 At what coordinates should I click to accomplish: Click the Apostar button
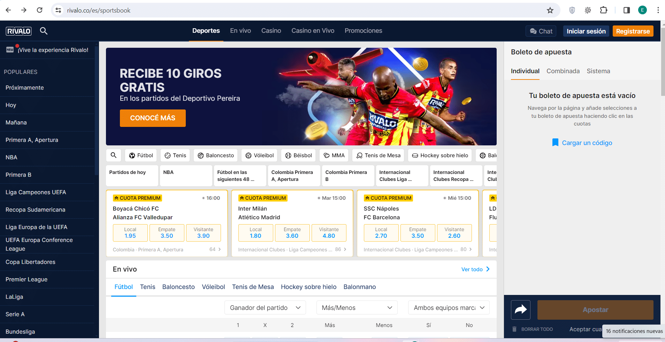pos(595,310)
